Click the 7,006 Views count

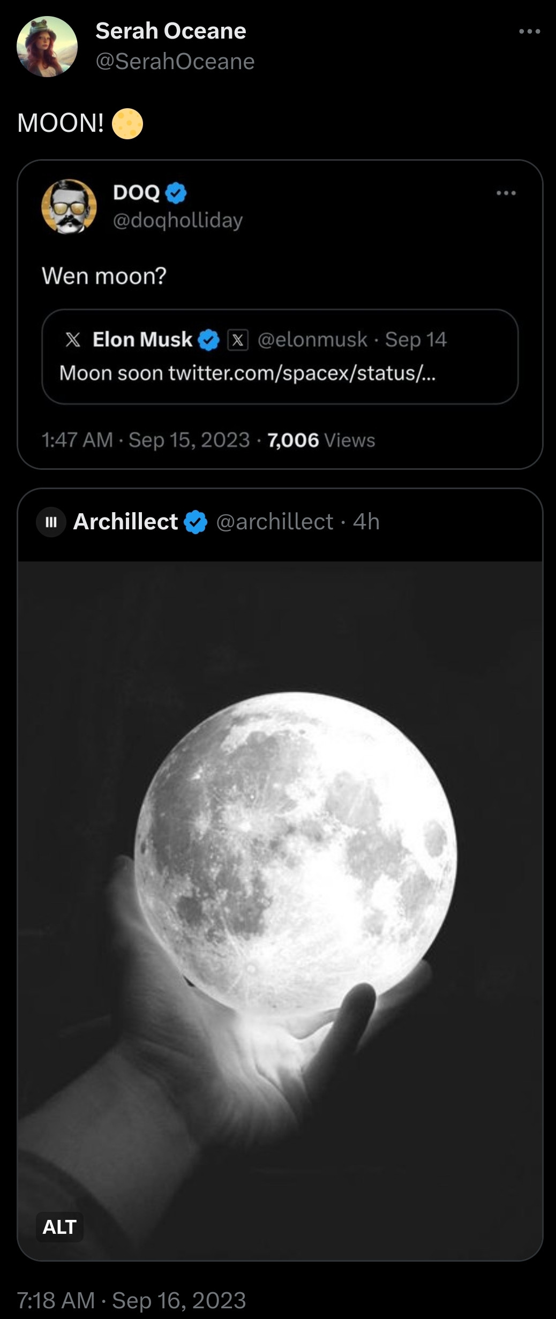[x=321, y=440]
